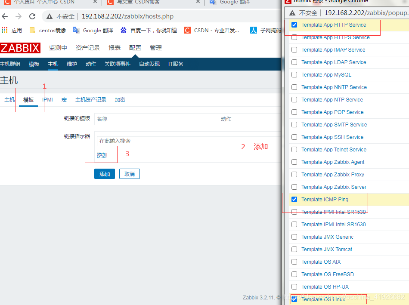Open the CSDN 专业开发 bookmark
This screenshot has width=409, height=305.
click(211, 31)
